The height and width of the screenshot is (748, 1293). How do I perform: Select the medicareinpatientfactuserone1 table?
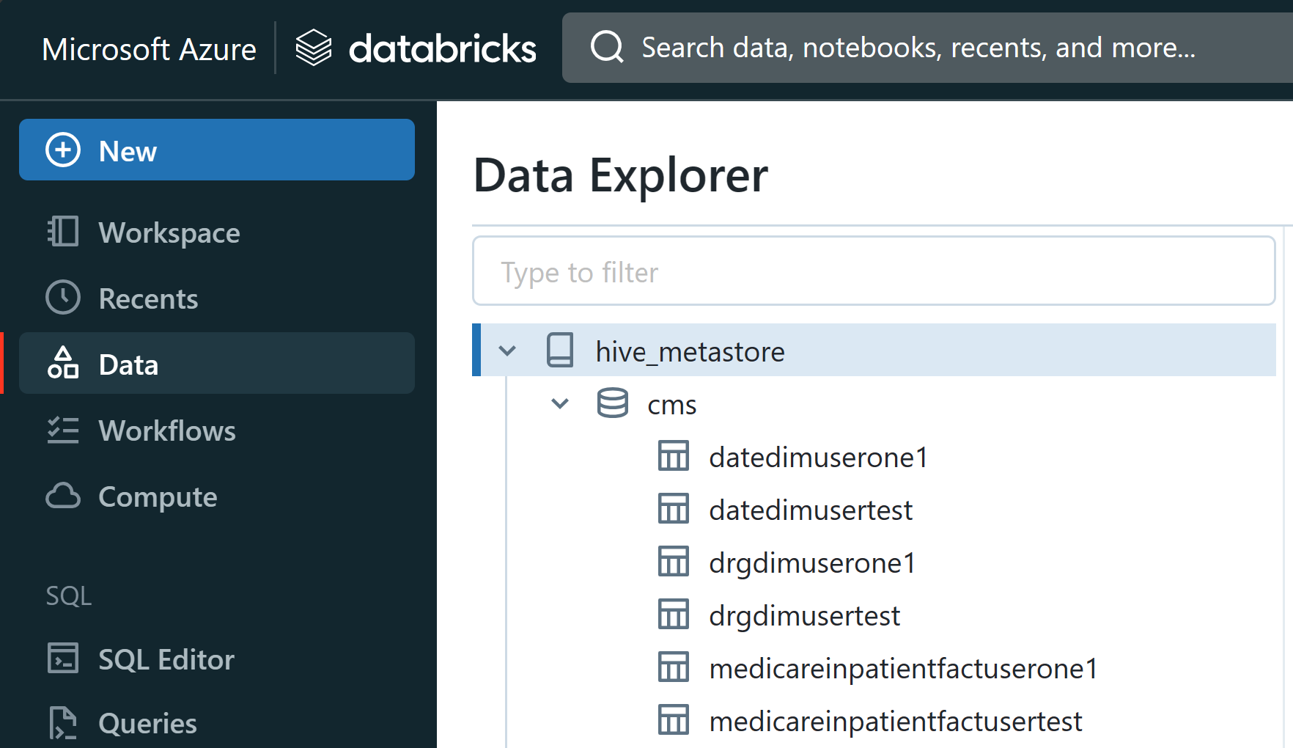[x=903, y=668]
